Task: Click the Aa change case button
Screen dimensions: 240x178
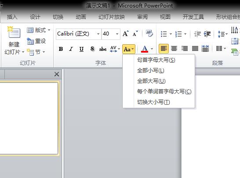Action: pyautogui.click(x=129, y=49)
